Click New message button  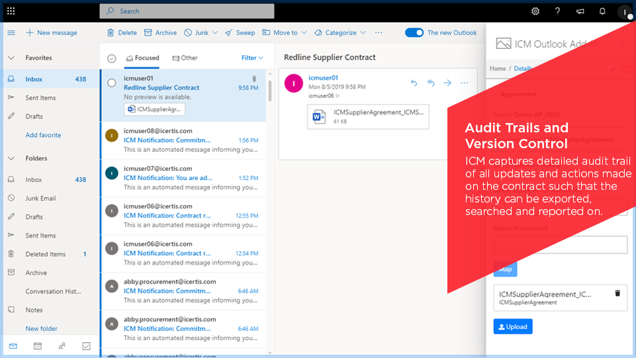click(x=52, y=33)
